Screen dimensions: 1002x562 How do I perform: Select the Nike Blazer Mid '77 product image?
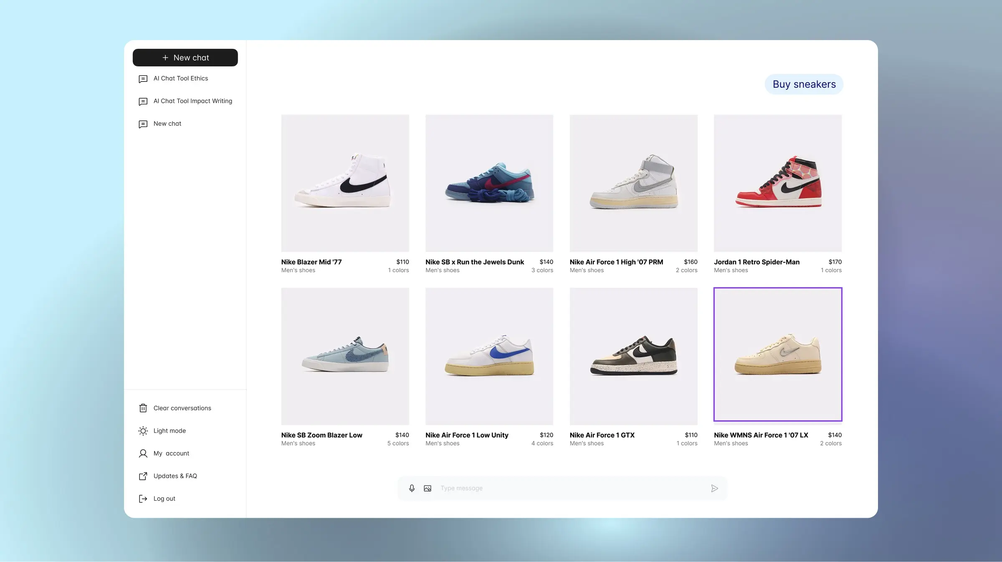[x=345, y=183]
